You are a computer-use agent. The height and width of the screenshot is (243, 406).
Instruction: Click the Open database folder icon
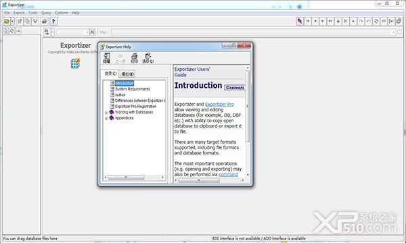(x=7, y=22)
